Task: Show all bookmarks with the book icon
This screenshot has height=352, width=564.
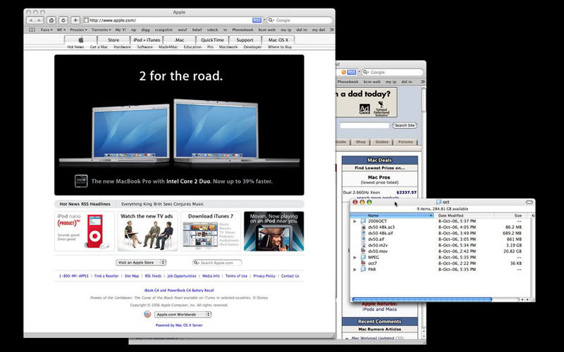Action: tap(32, 30)
